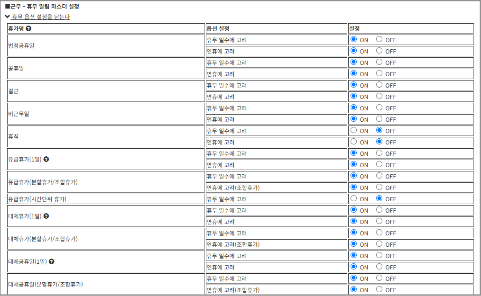
Task: Enable ON for 휴직 휴무 일수에 고려
Action: coord(353,130)
